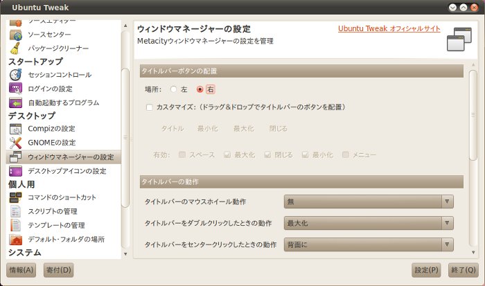
Task: Click the ログインの設定 icon
Action: 16,89
